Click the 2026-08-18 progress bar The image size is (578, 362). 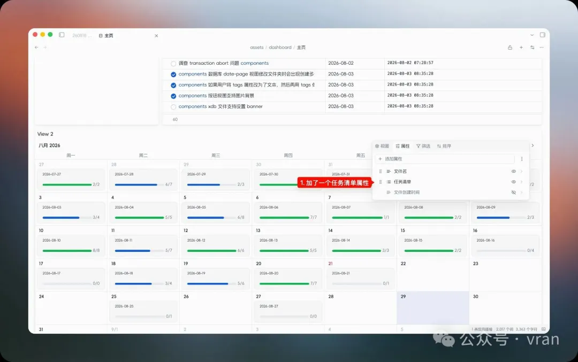(139, 283)
